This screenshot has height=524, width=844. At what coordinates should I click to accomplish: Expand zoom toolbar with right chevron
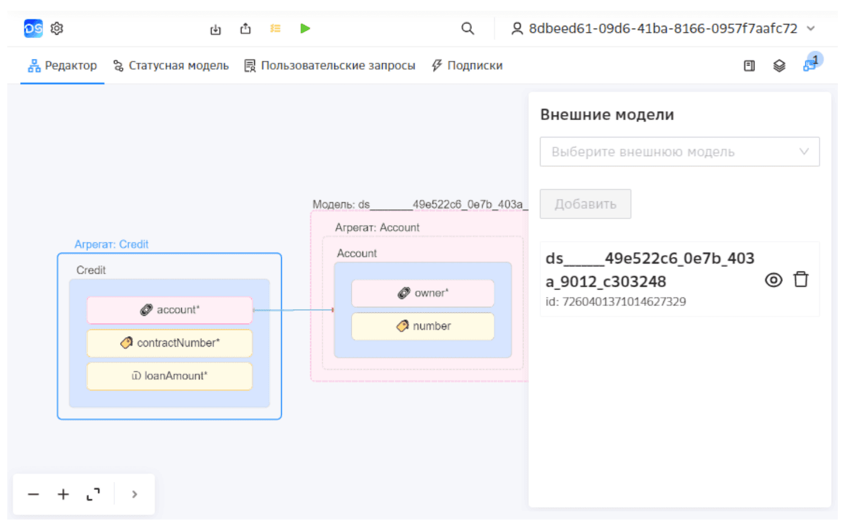coord(135,494)
